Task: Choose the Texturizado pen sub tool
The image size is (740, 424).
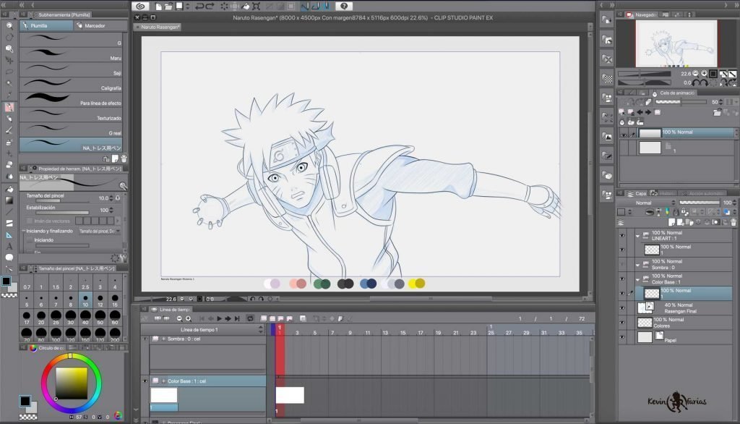Action: tap(71, 115)
